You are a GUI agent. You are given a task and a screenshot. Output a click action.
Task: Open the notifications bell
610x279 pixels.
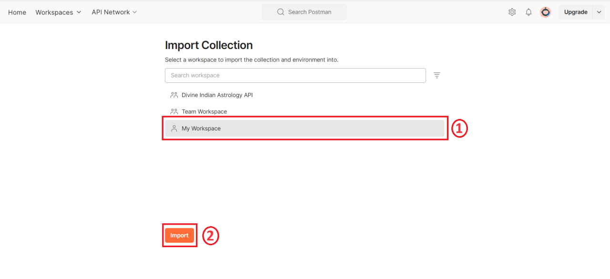(529, 12)
